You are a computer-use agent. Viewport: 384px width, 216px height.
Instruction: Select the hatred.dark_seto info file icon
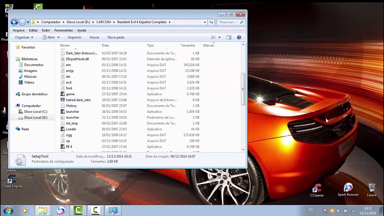(62, 100)
